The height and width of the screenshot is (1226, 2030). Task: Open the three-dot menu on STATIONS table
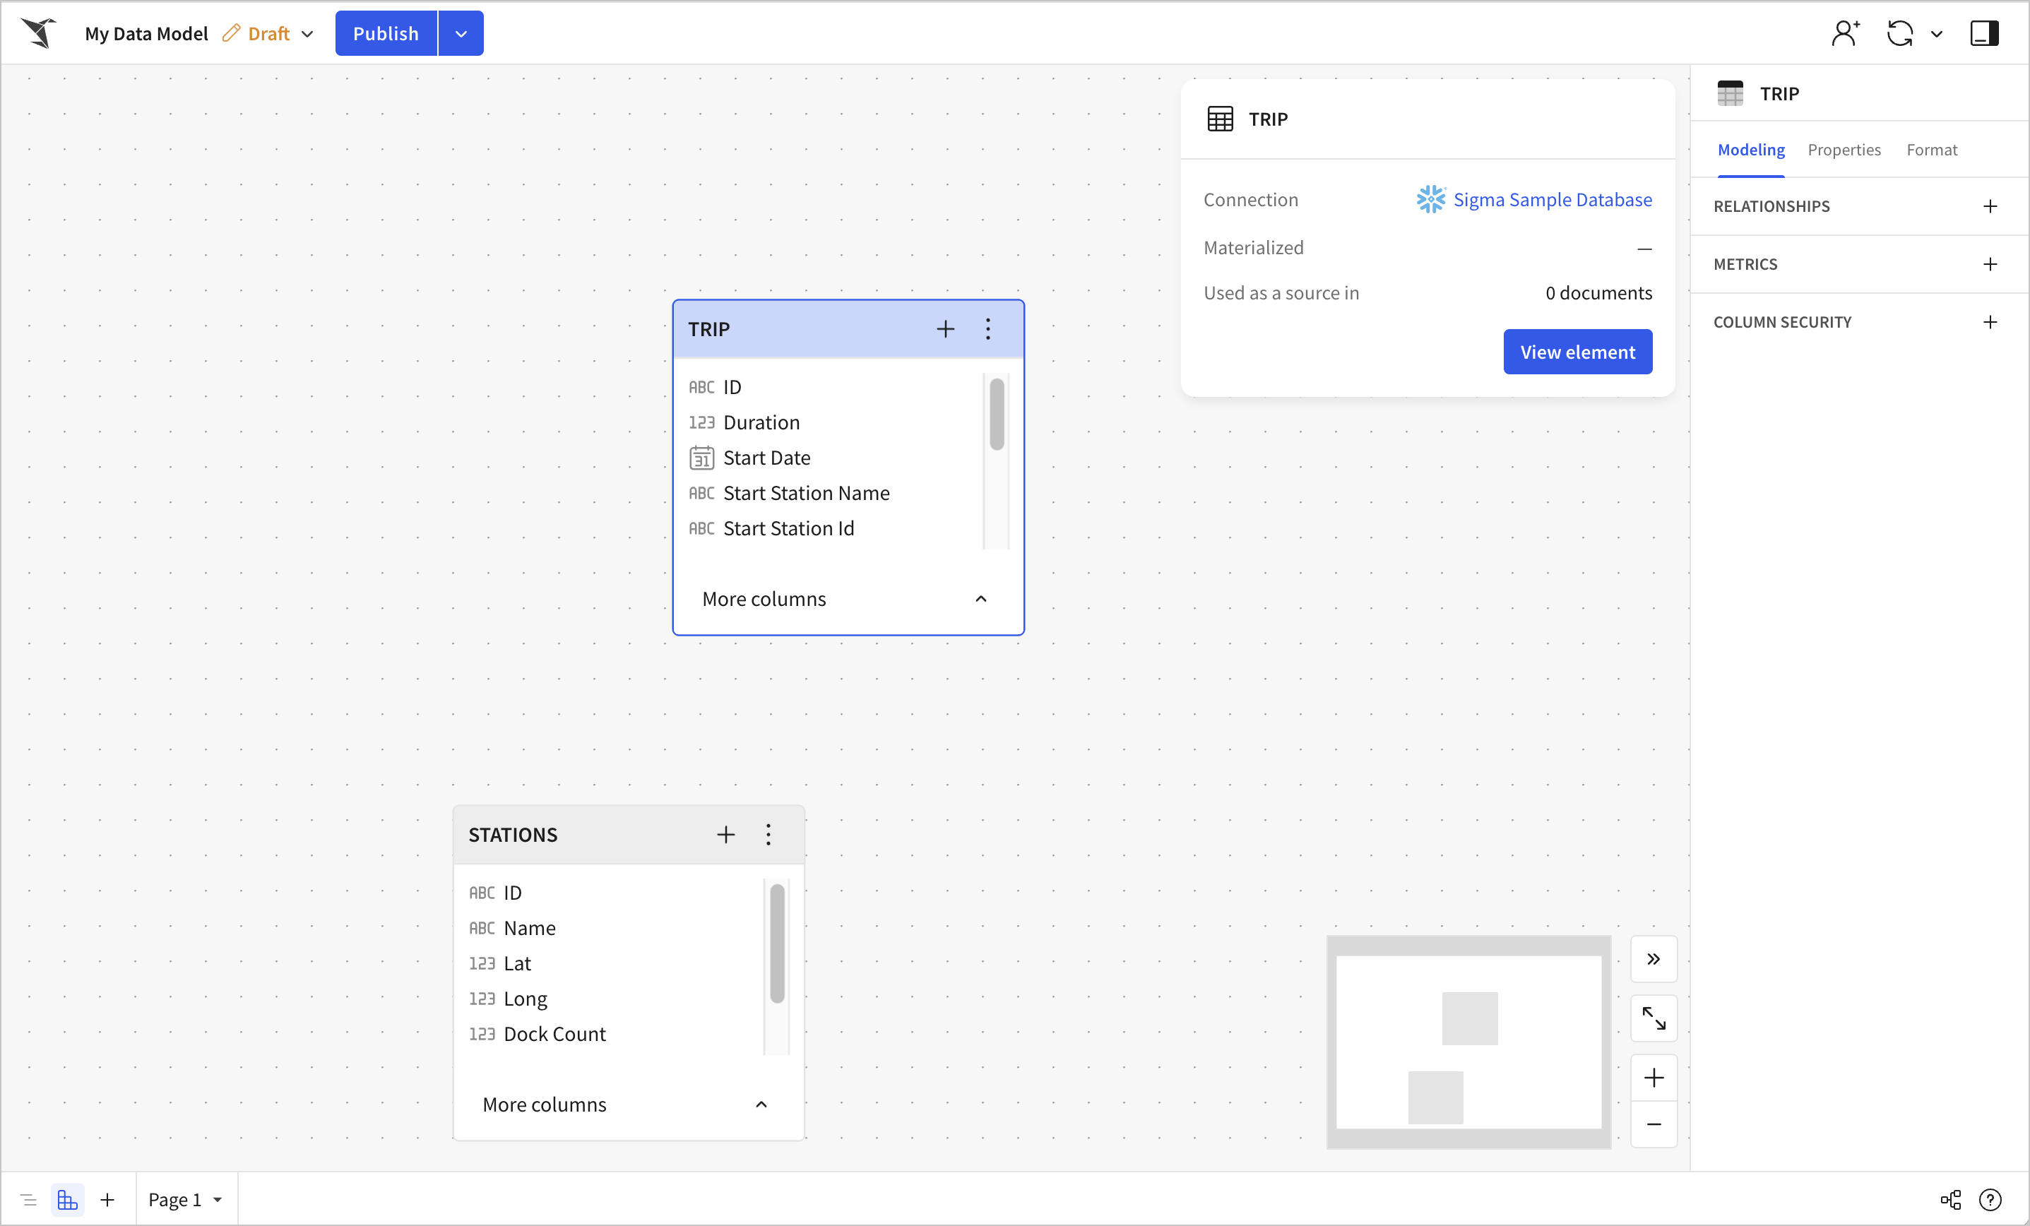(x=768, y=835)
